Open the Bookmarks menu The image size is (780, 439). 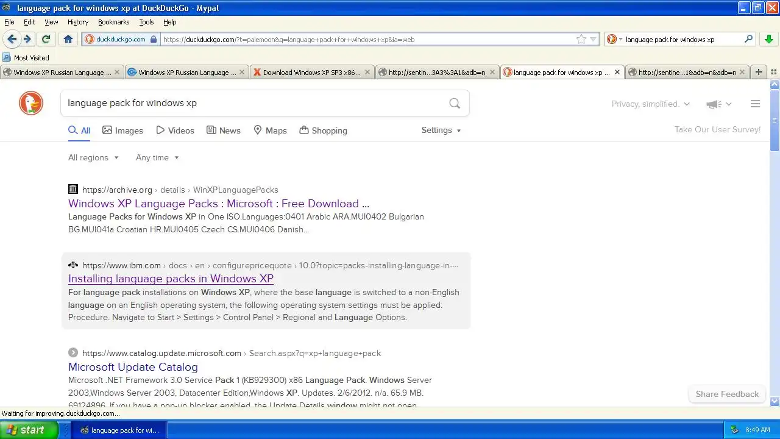(113, 22)
